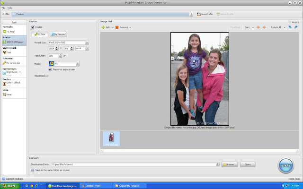Open Watermark Text task in sidebar
Screen dimensions: 303x189
[x=9, y=52]
